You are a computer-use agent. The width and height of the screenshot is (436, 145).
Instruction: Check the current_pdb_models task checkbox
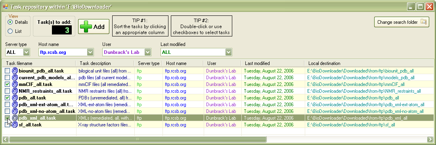(x=7, y=78)
